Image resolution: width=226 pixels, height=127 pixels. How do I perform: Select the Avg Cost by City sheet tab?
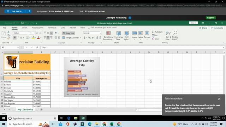(x=25, y=110)
